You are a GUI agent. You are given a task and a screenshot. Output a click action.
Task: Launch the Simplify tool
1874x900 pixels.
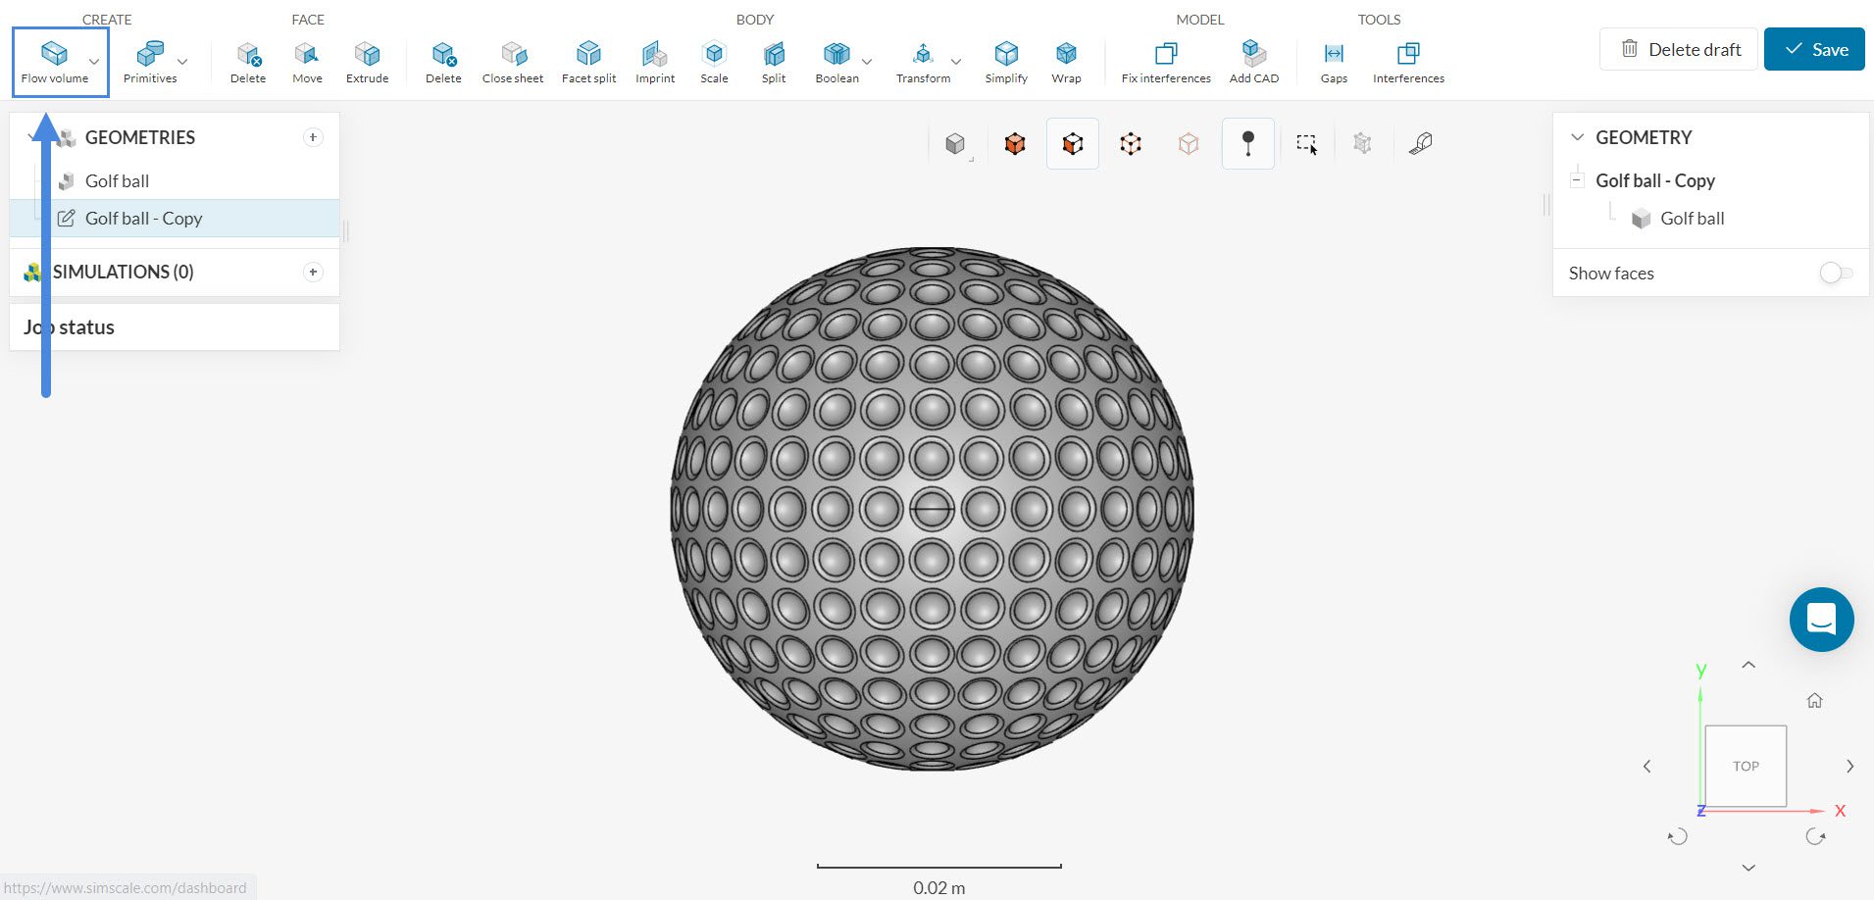pos(1006,62)
